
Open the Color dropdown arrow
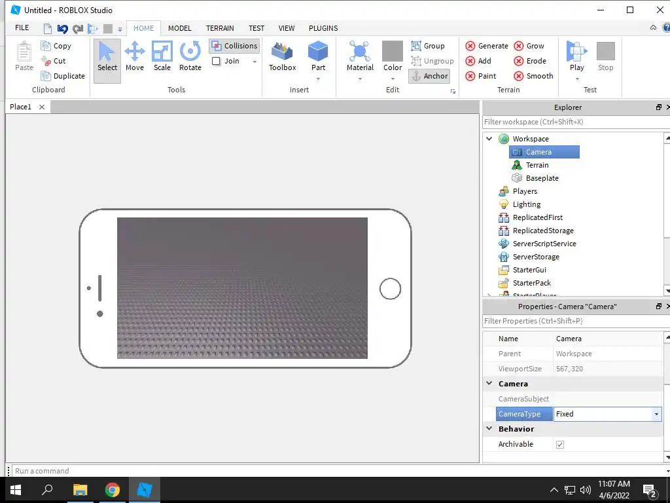(x=393, y=79)
